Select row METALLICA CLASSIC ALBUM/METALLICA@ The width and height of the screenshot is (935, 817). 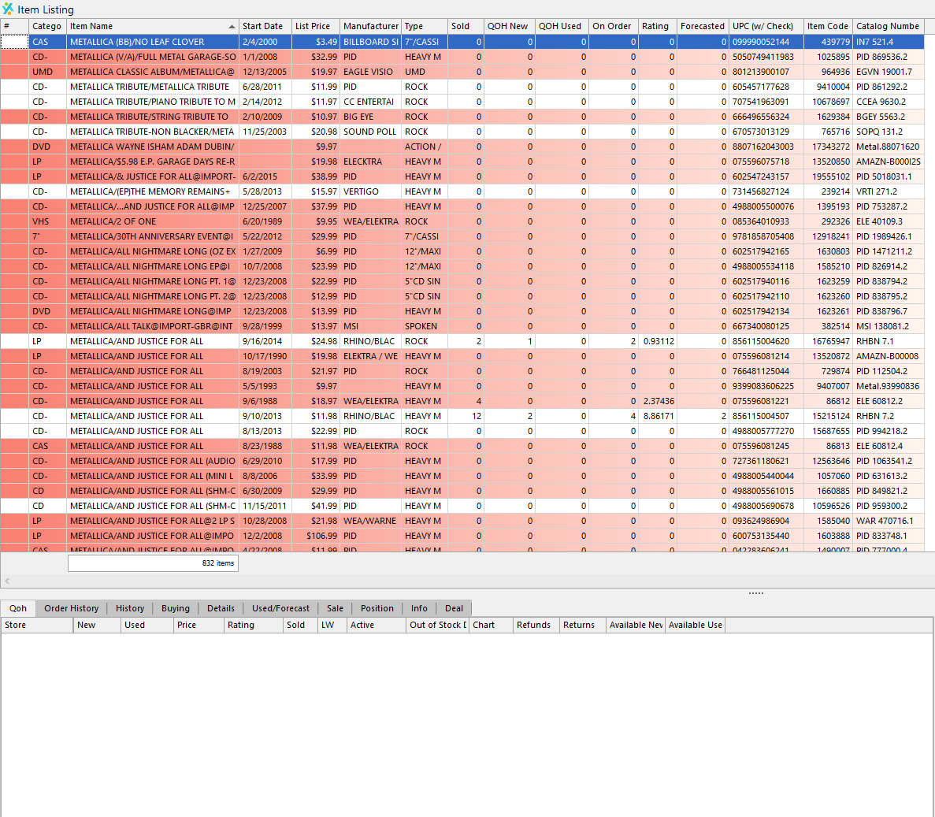[x=462, y=72]
